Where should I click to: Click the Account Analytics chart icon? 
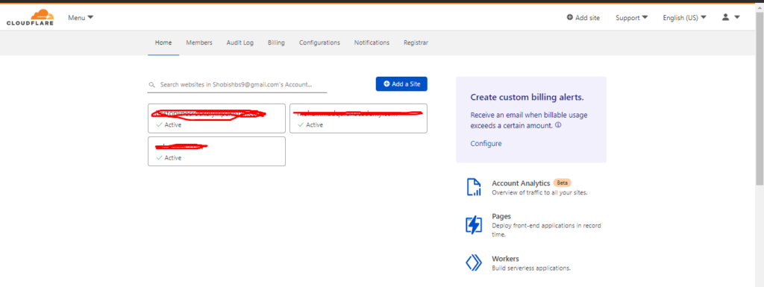pos(474,187)
